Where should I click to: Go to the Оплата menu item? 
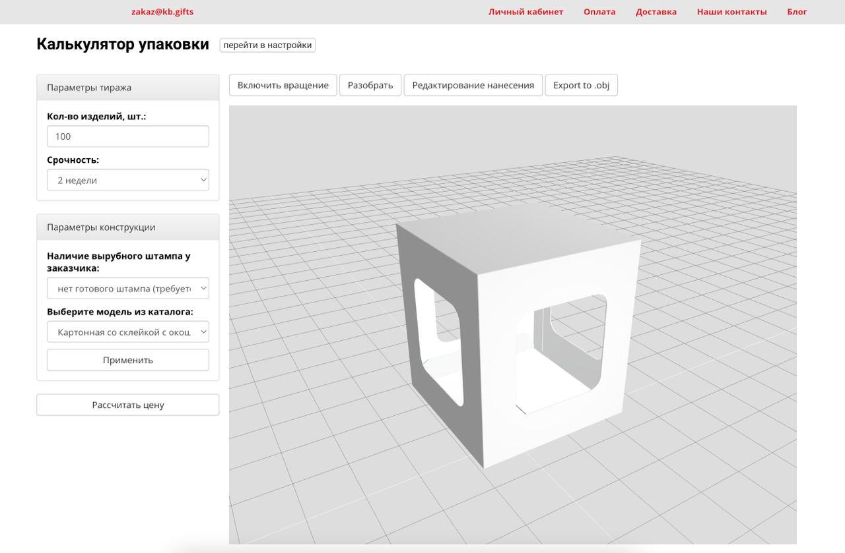click(x=599, y=12)
